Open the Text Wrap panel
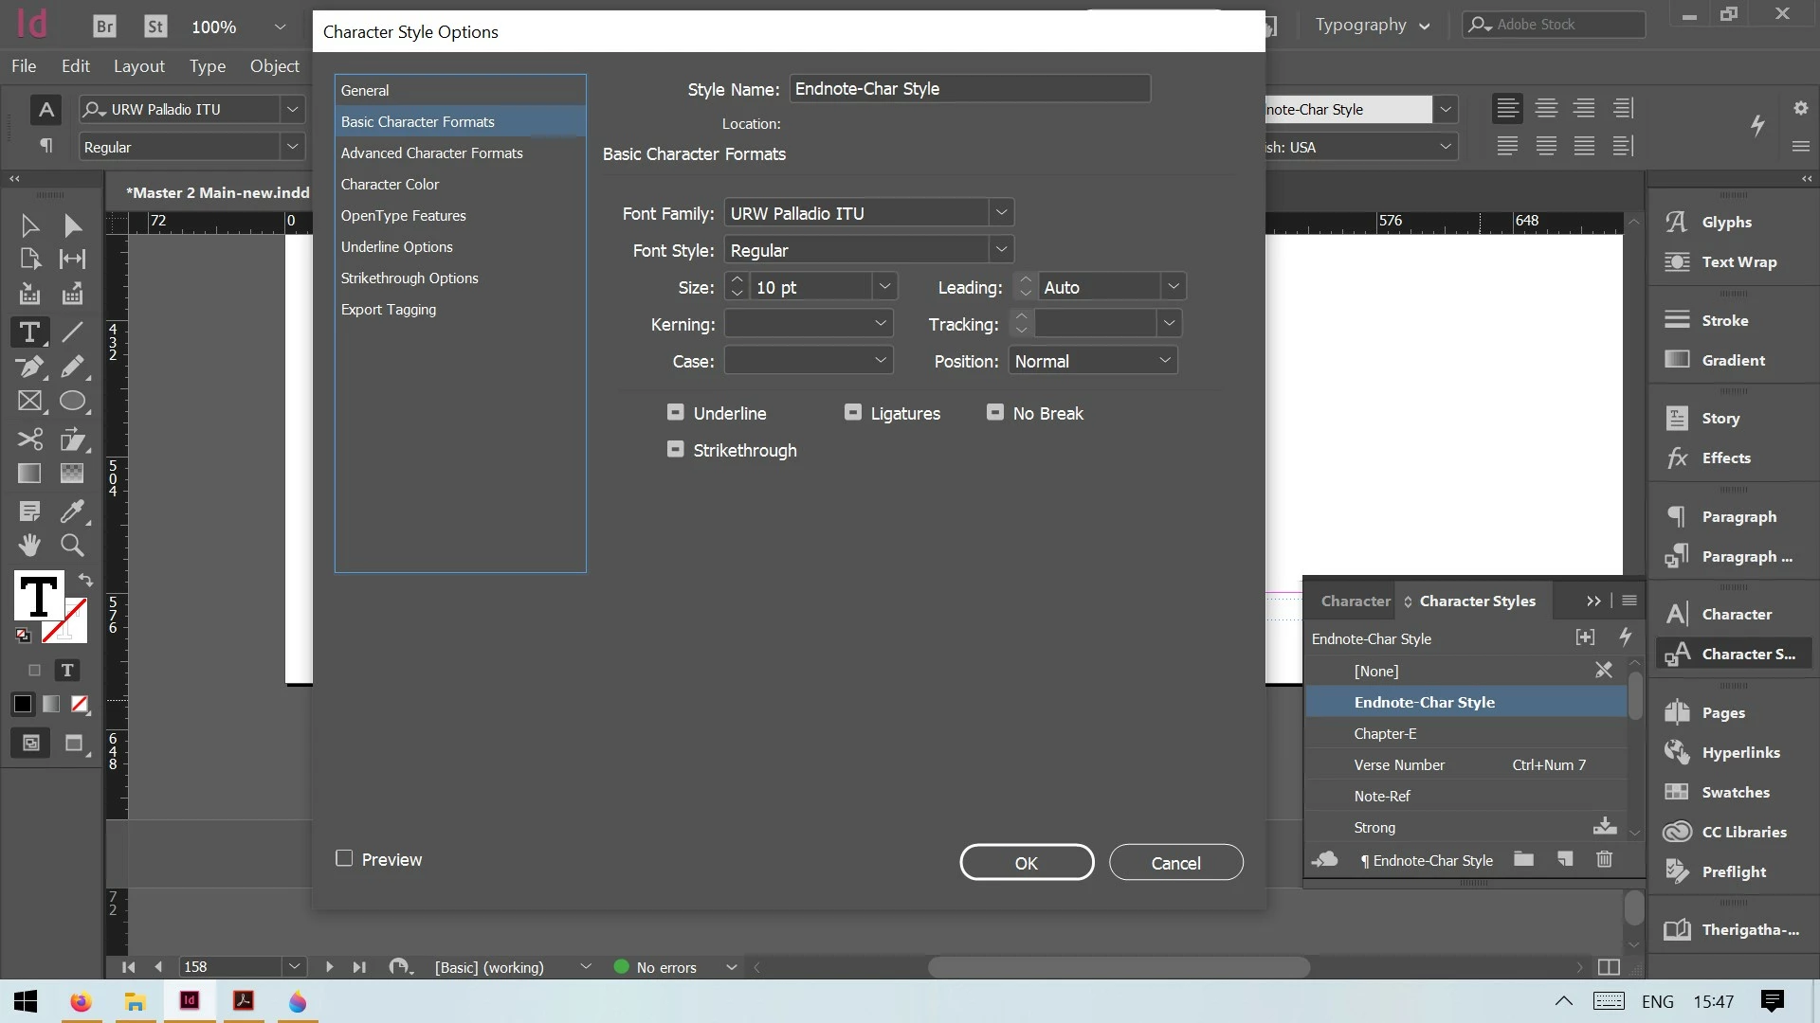This screenshot has width=1820, height=1023. click(x=1738, y=262)
